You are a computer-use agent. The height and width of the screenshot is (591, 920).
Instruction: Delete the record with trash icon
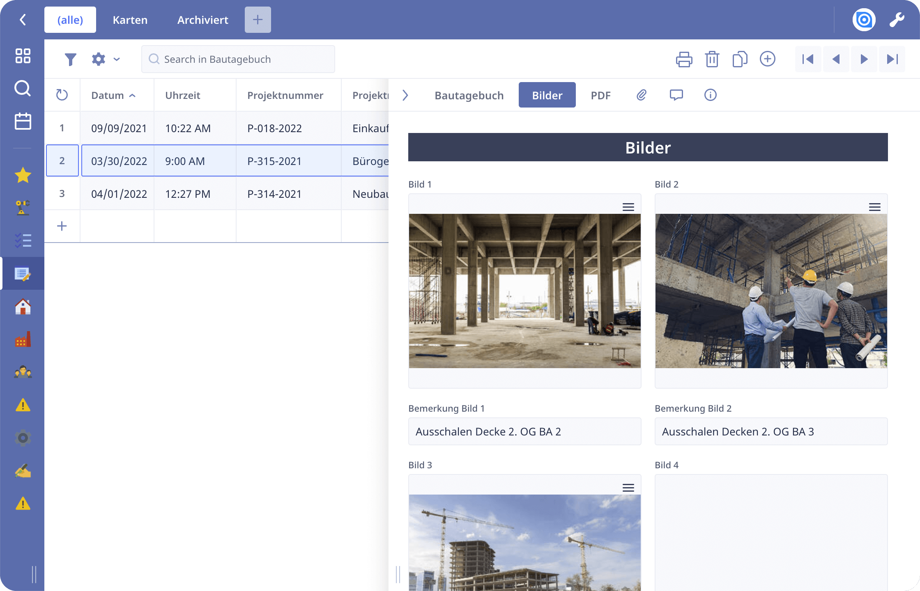click(712, 59)
